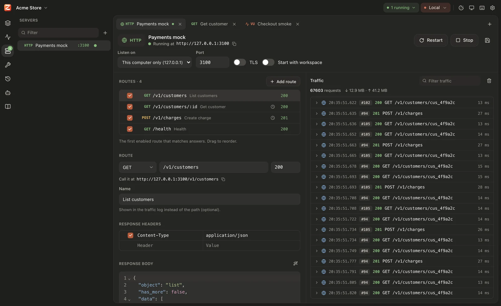Select Payments mock server in sidebar
This screenshot has height=306, width=501.
(64, 45)
